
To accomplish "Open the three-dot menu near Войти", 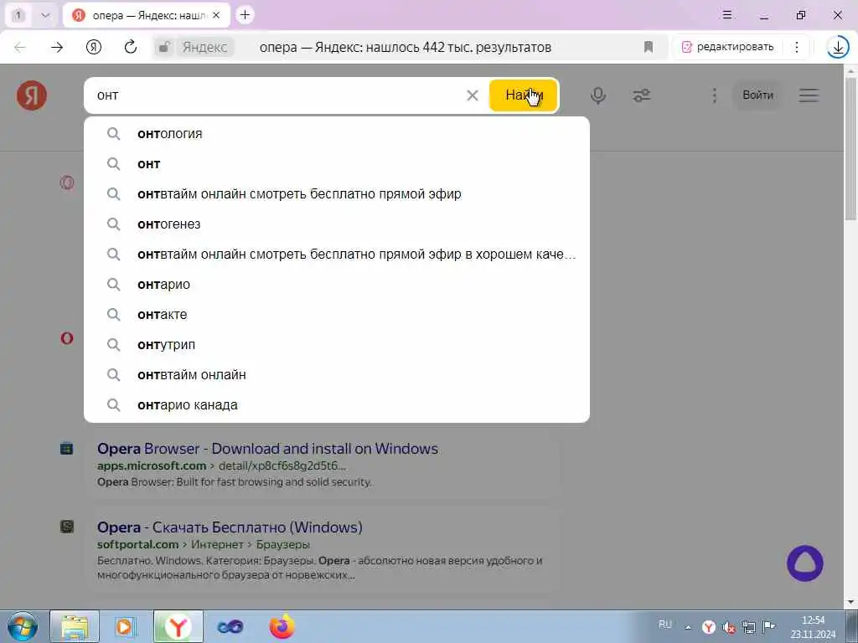I will coord(714,95).
